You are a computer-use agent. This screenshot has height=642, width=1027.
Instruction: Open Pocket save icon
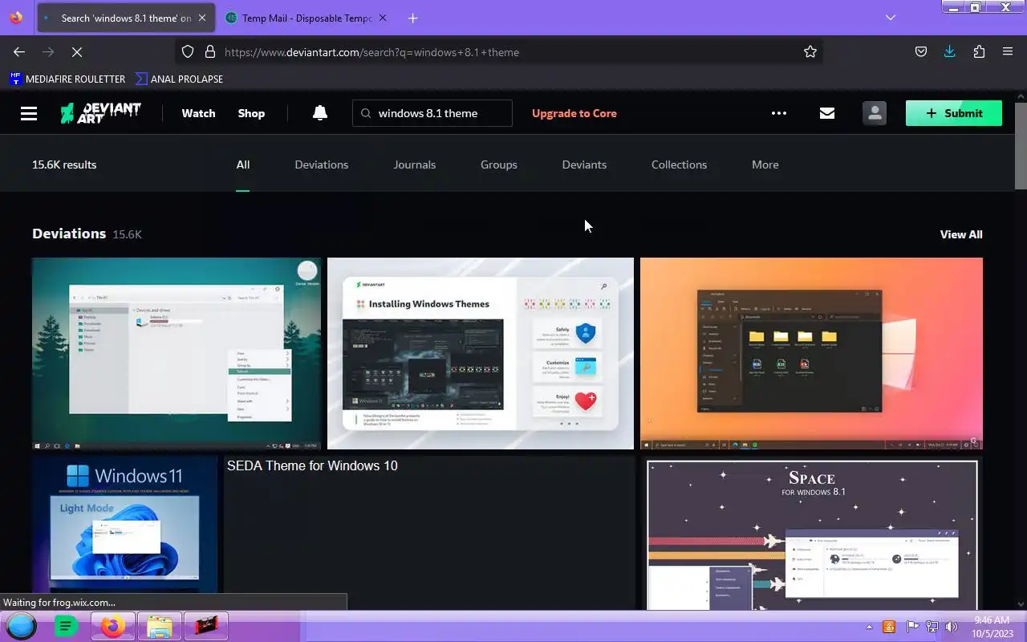pyautogui.click(x=921, y=51)
